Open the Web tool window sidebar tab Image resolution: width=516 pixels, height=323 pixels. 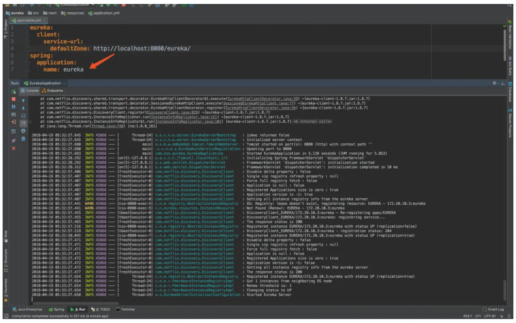[6, 236]
